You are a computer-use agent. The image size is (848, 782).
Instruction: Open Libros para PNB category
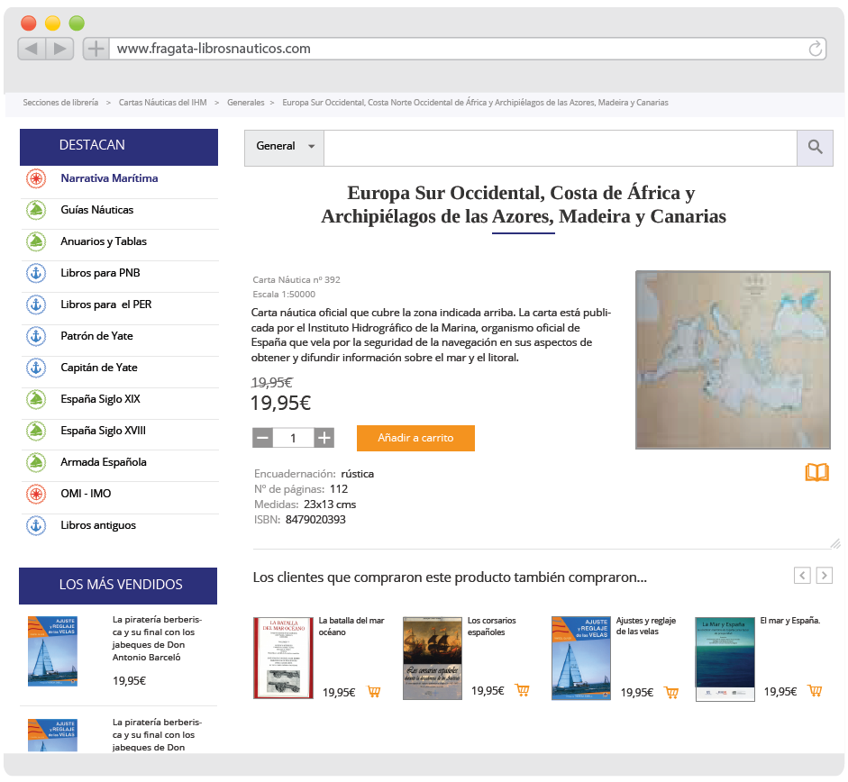(100, 273)
